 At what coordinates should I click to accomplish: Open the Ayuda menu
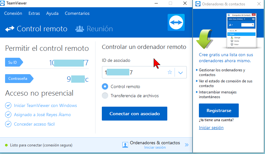(52, 13)
